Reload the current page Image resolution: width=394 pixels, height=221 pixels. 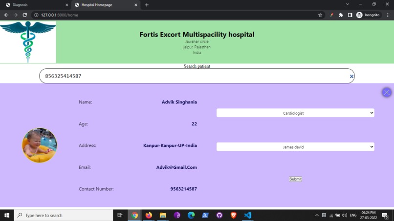[x=24, y=15]
